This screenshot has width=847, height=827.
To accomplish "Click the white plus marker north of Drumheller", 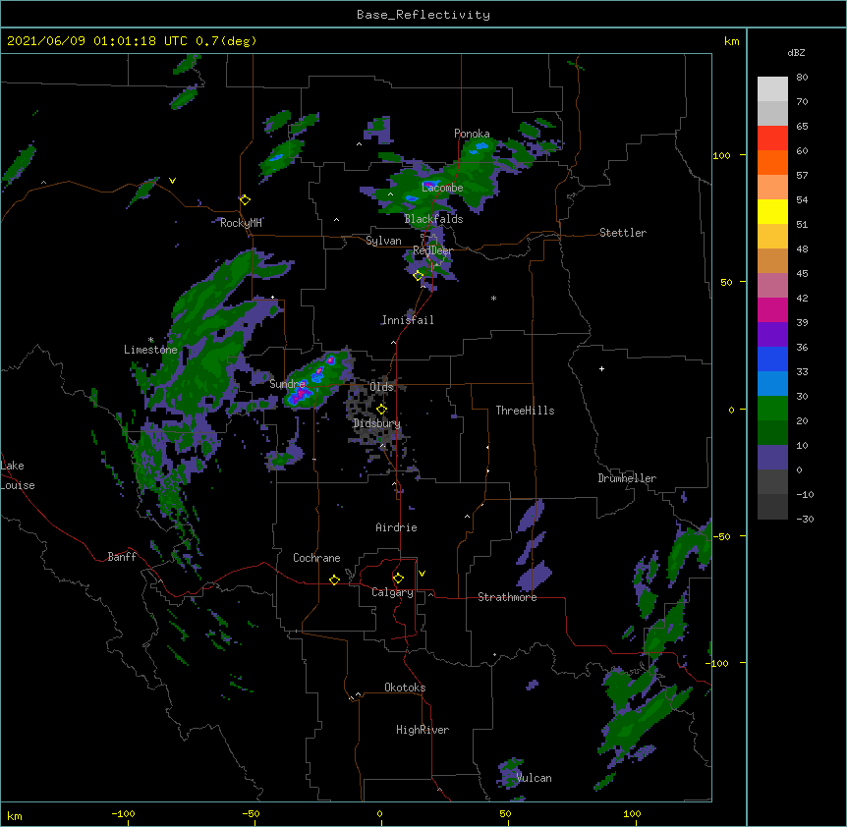I will (x=601, y=368).
